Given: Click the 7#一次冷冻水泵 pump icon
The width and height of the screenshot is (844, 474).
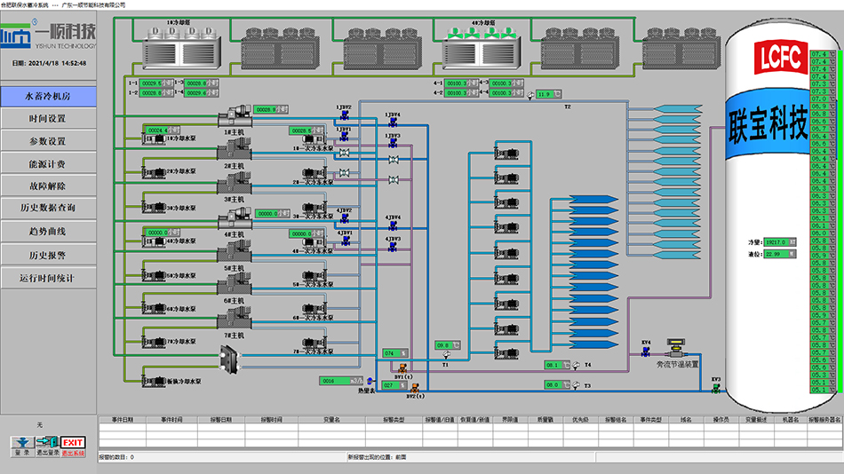Looking at the screenshot, I should 315,342.
